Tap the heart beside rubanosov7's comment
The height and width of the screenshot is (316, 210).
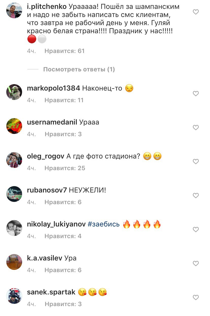point(196,196)
